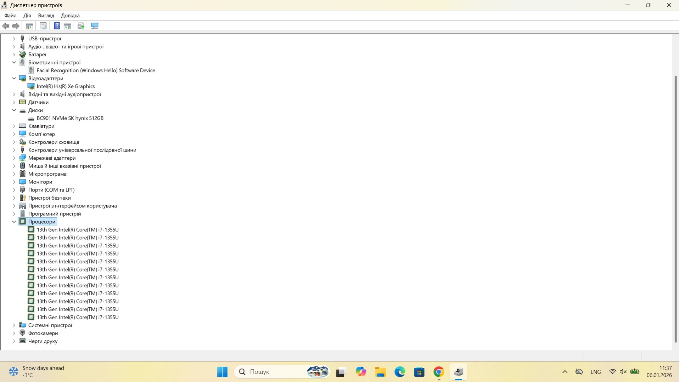Click the vertical scrollbar of device tree
Image resolution: width=679 pixels, height=382 pixels.
pos(675,209)
